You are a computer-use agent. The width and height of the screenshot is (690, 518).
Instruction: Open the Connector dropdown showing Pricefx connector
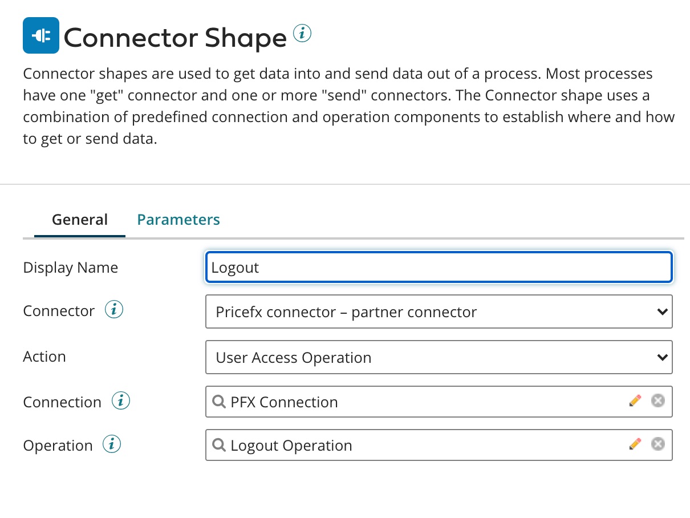[x=439, y=311]
